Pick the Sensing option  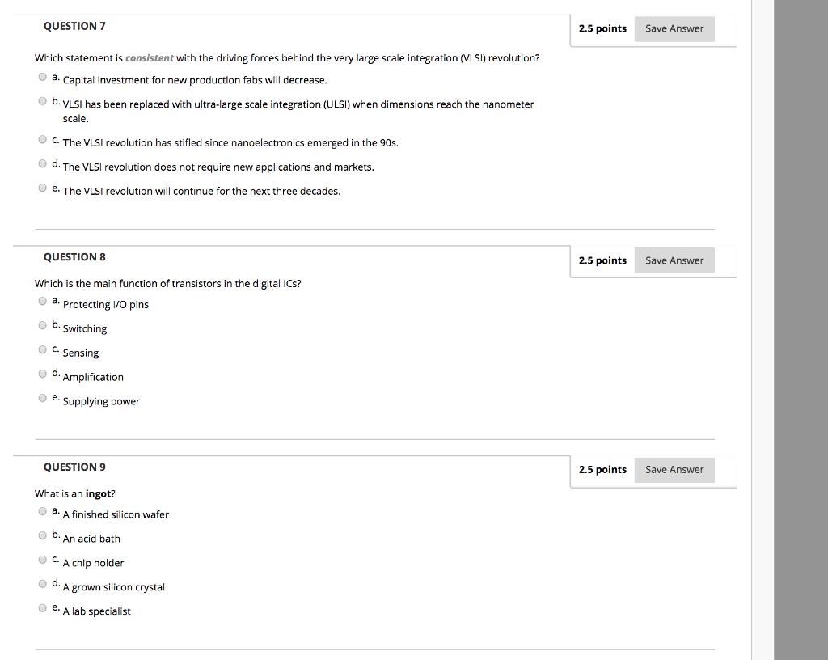click(42, 350)
